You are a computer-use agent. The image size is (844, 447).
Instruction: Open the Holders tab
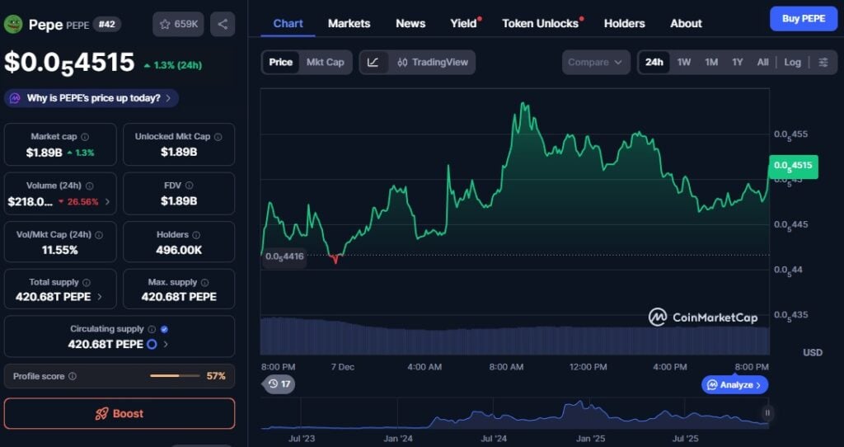tap(625, 24)
